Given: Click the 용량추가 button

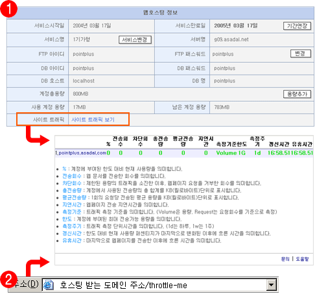Looking at the screenshot, I should (x=297, y=94).
